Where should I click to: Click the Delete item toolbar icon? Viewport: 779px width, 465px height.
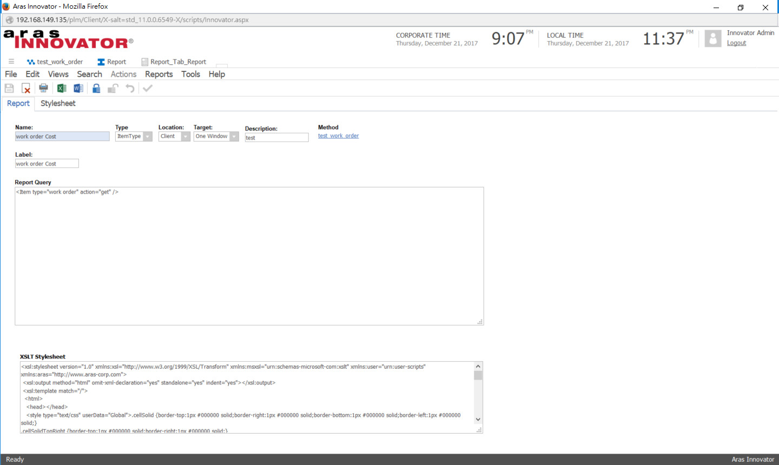[x=26, y=88]
